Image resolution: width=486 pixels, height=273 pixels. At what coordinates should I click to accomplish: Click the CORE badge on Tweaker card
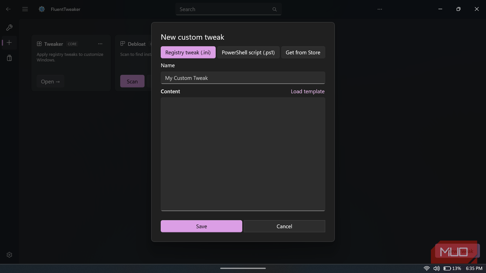click(72, 44)
